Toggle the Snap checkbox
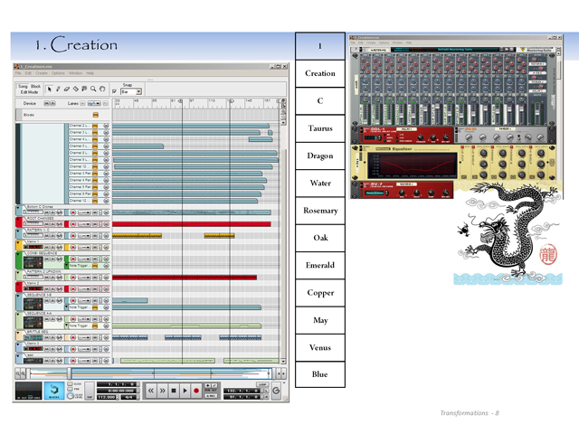Screen dimensions: 579x434 point(115,91)
